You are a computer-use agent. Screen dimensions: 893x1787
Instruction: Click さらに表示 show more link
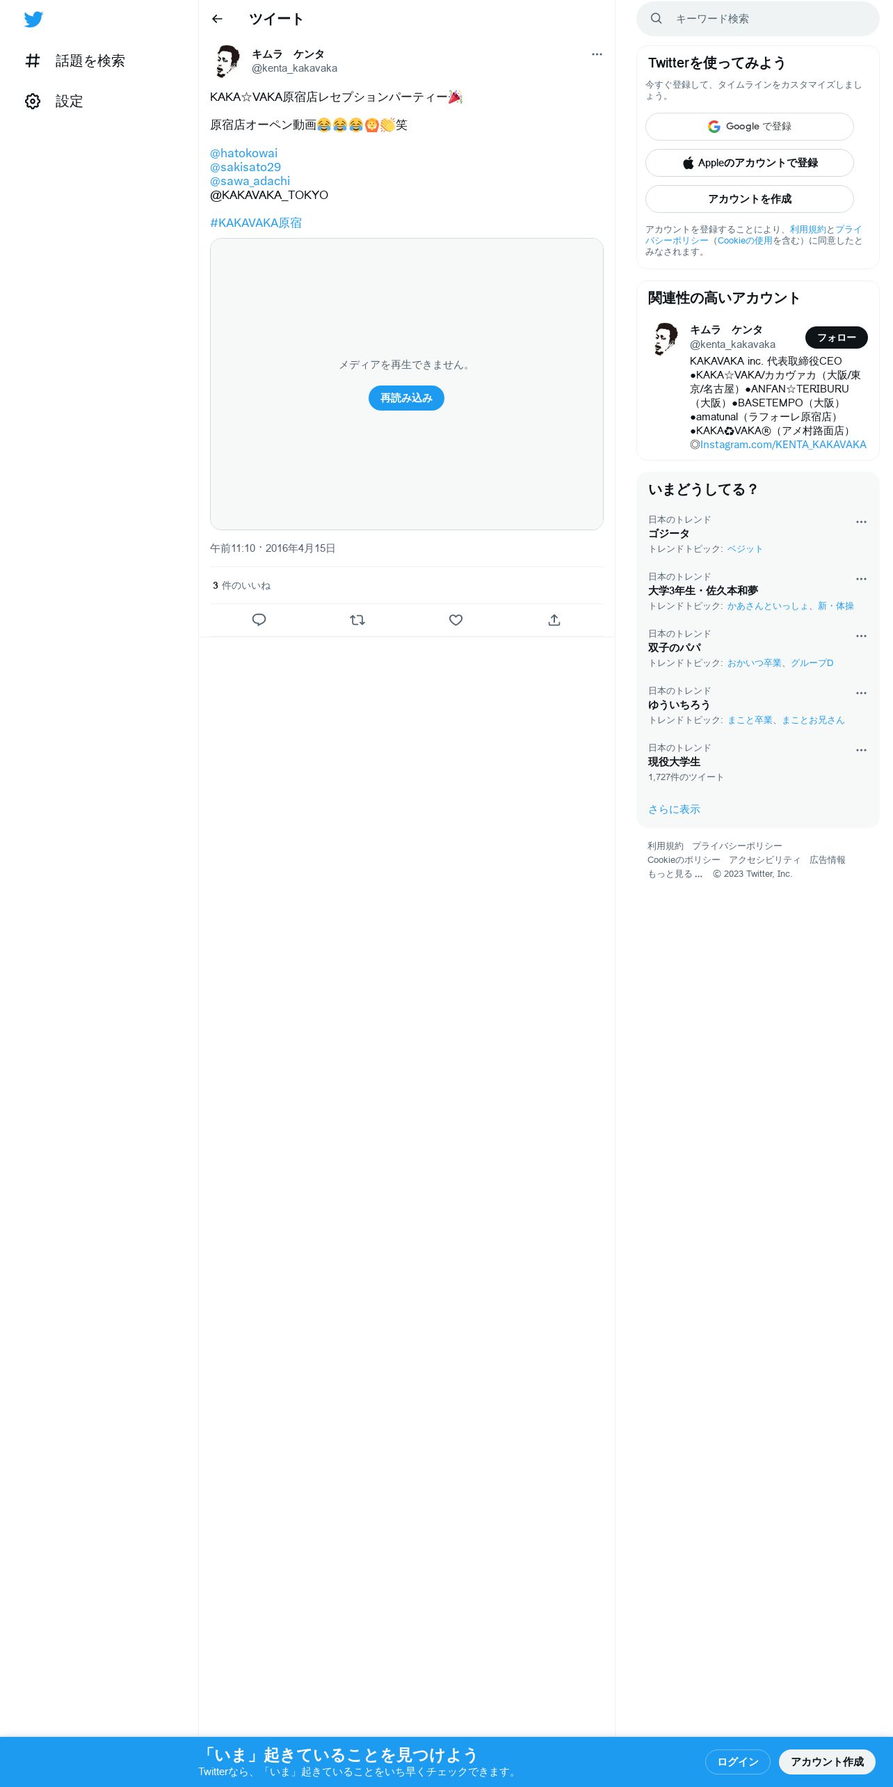[674, 809]
